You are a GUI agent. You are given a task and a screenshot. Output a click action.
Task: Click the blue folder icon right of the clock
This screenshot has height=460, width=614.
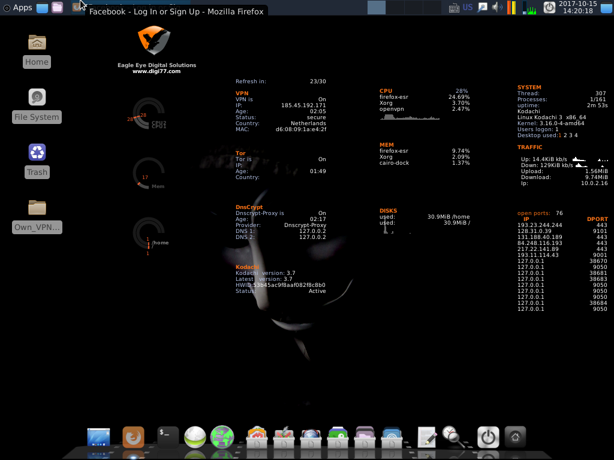[606, 7]
